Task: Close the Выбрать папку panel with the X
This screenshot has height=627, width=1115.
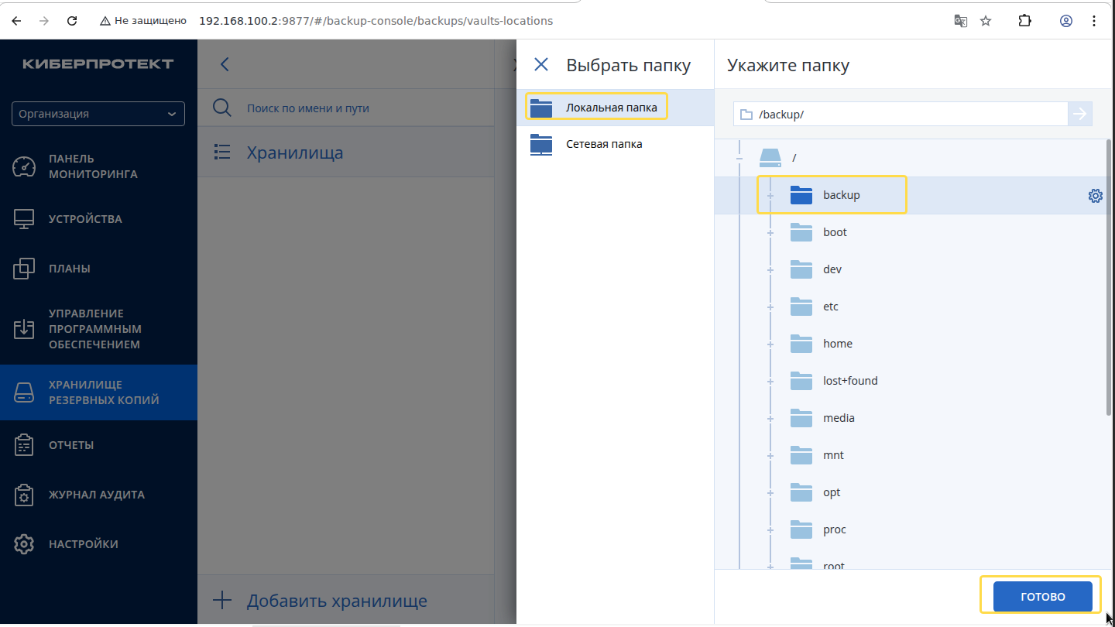Action: click(541, 64)
